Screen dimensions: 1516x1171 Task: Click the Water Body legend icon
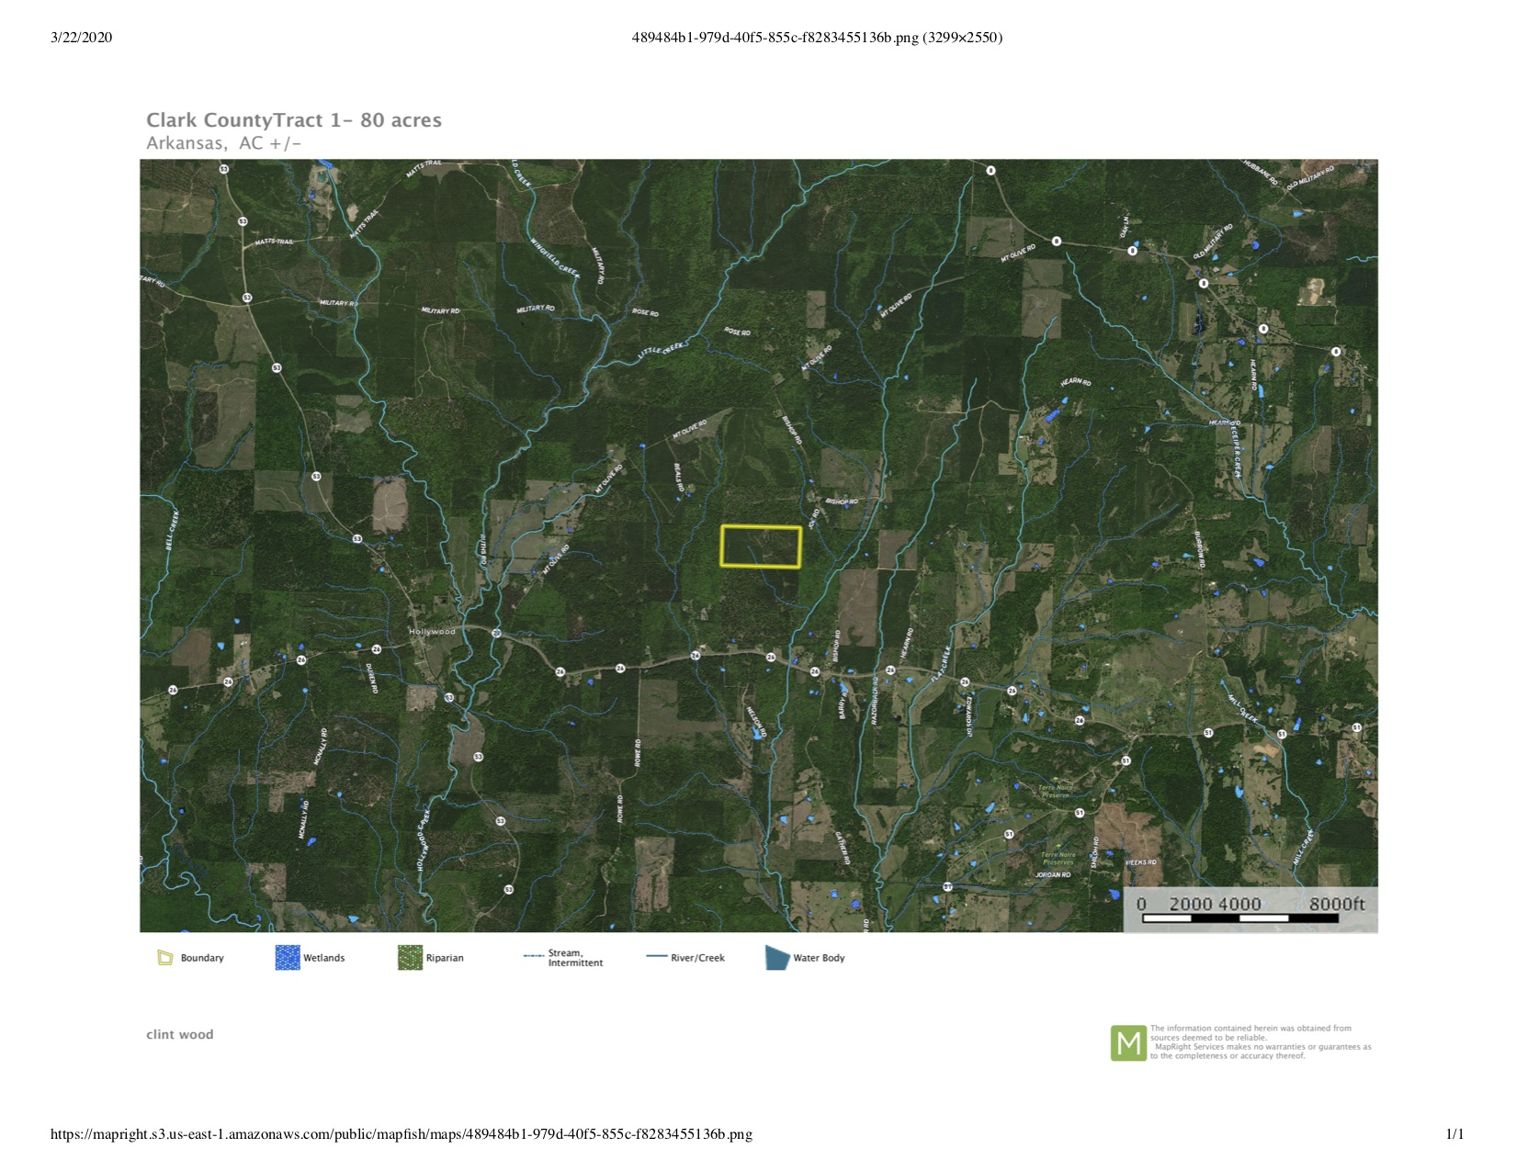pyautogui.click(x=777, y=958)
